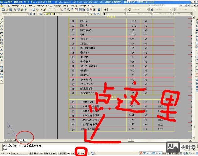This screenshot has width=198, height=156.
Task: Open the Hatch pattern tool
Action: coord(2,67)
